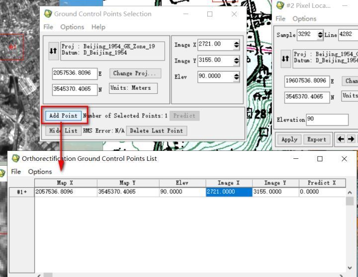Click the Map X column header

(x=66, y=183)
